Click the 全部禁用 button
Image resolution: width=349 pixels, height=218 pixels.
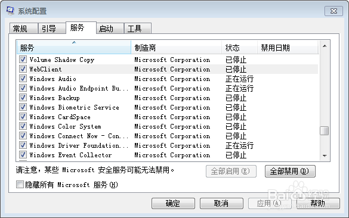(290, 172)
